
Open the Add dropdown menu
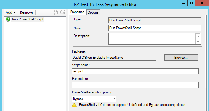pyautogui.click(x=11, y=12)
